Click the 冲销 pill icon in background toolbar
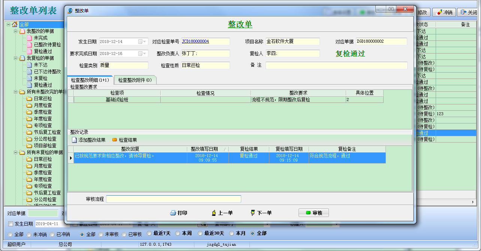The image size is (481, 251). (x=439, y=12)
